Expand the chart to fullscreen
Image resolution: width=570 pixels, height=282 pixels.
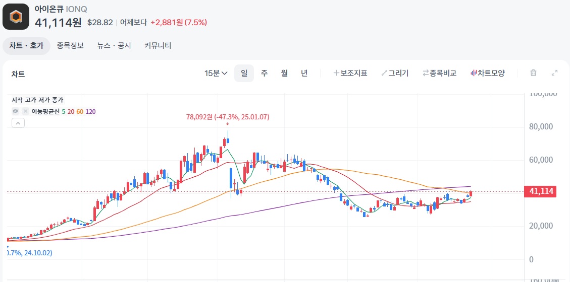(x=554, y=73)
